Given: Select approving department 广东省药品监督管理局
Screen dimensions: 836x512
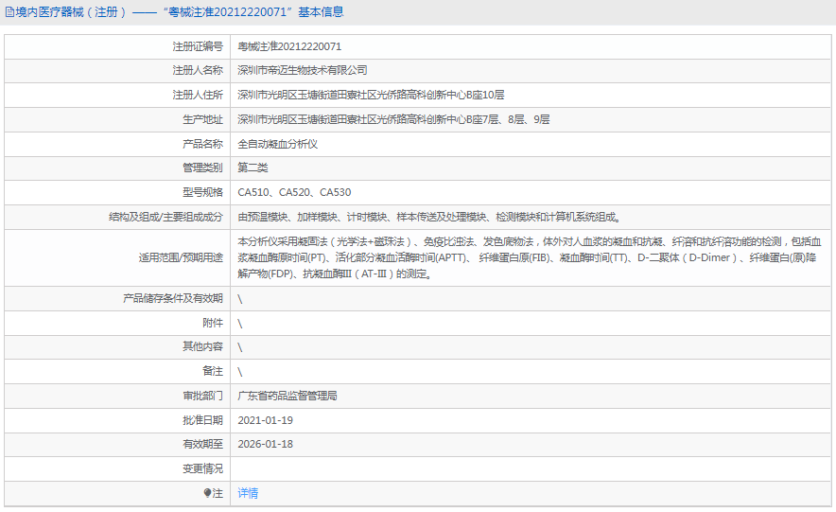Looking at the screenshot, I should [x=287, y=396].
